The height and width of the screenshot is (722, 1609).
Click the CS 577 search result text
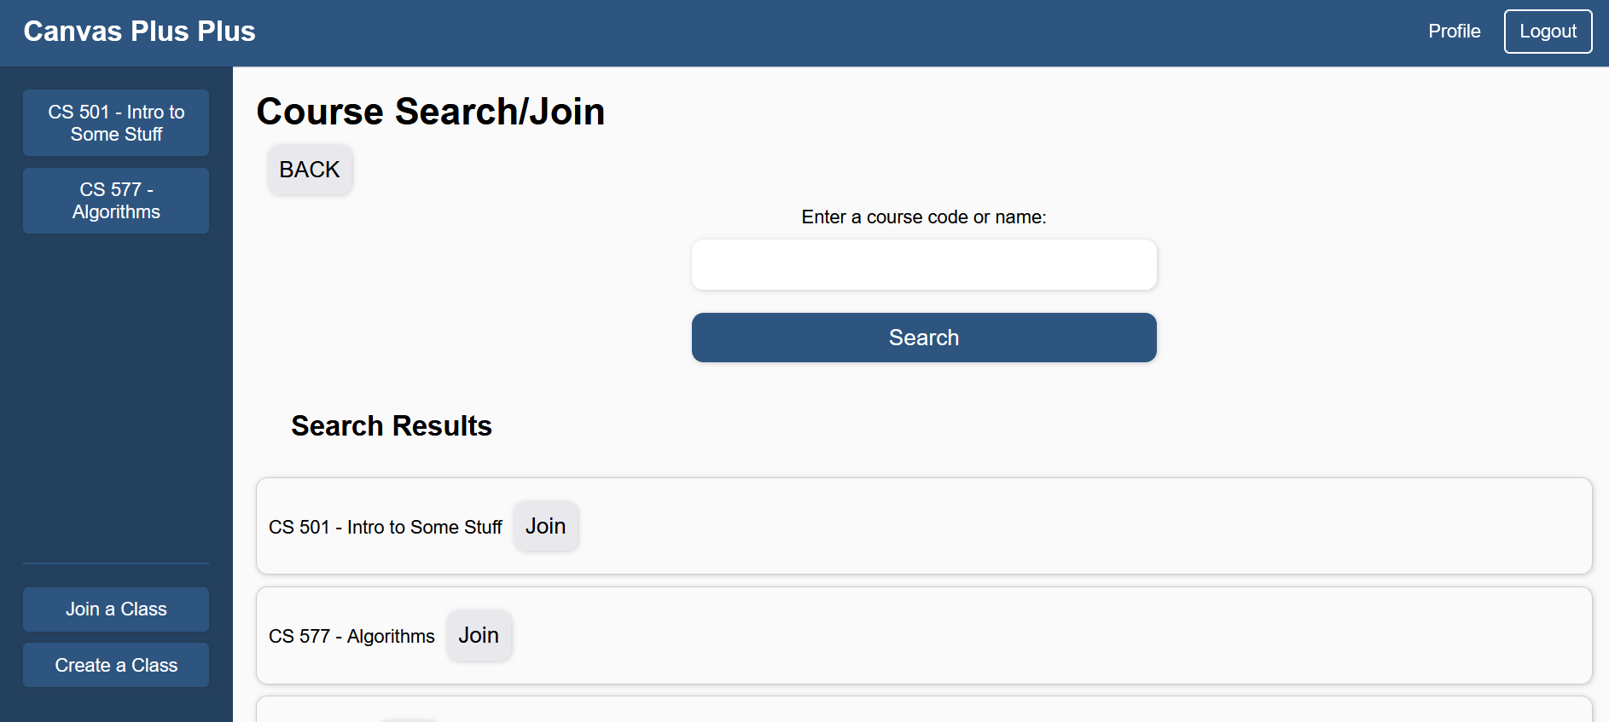(351, 637)
